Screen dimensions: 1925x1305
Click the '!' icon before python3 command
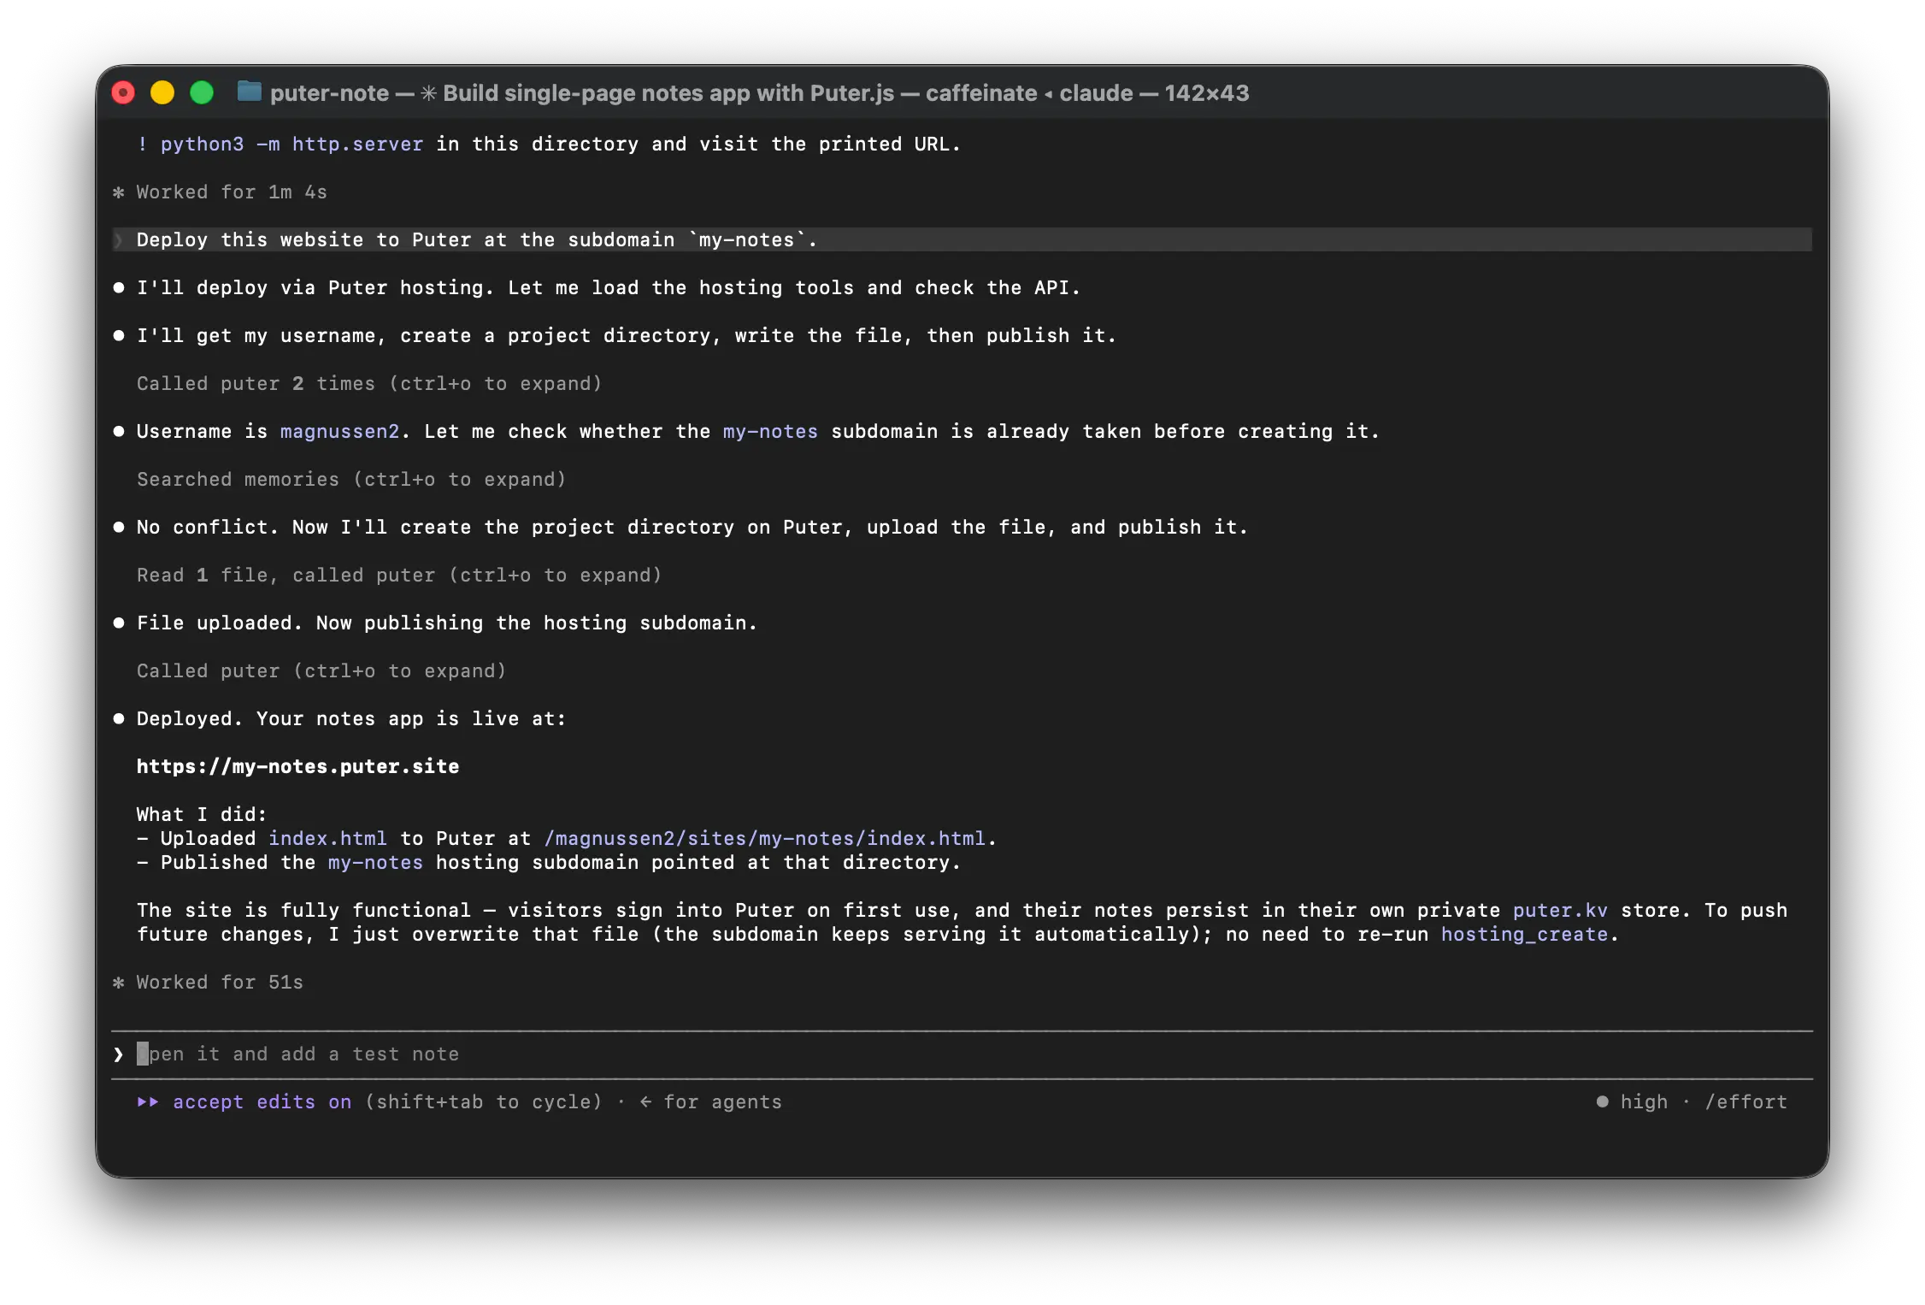(x=142, y=145)
